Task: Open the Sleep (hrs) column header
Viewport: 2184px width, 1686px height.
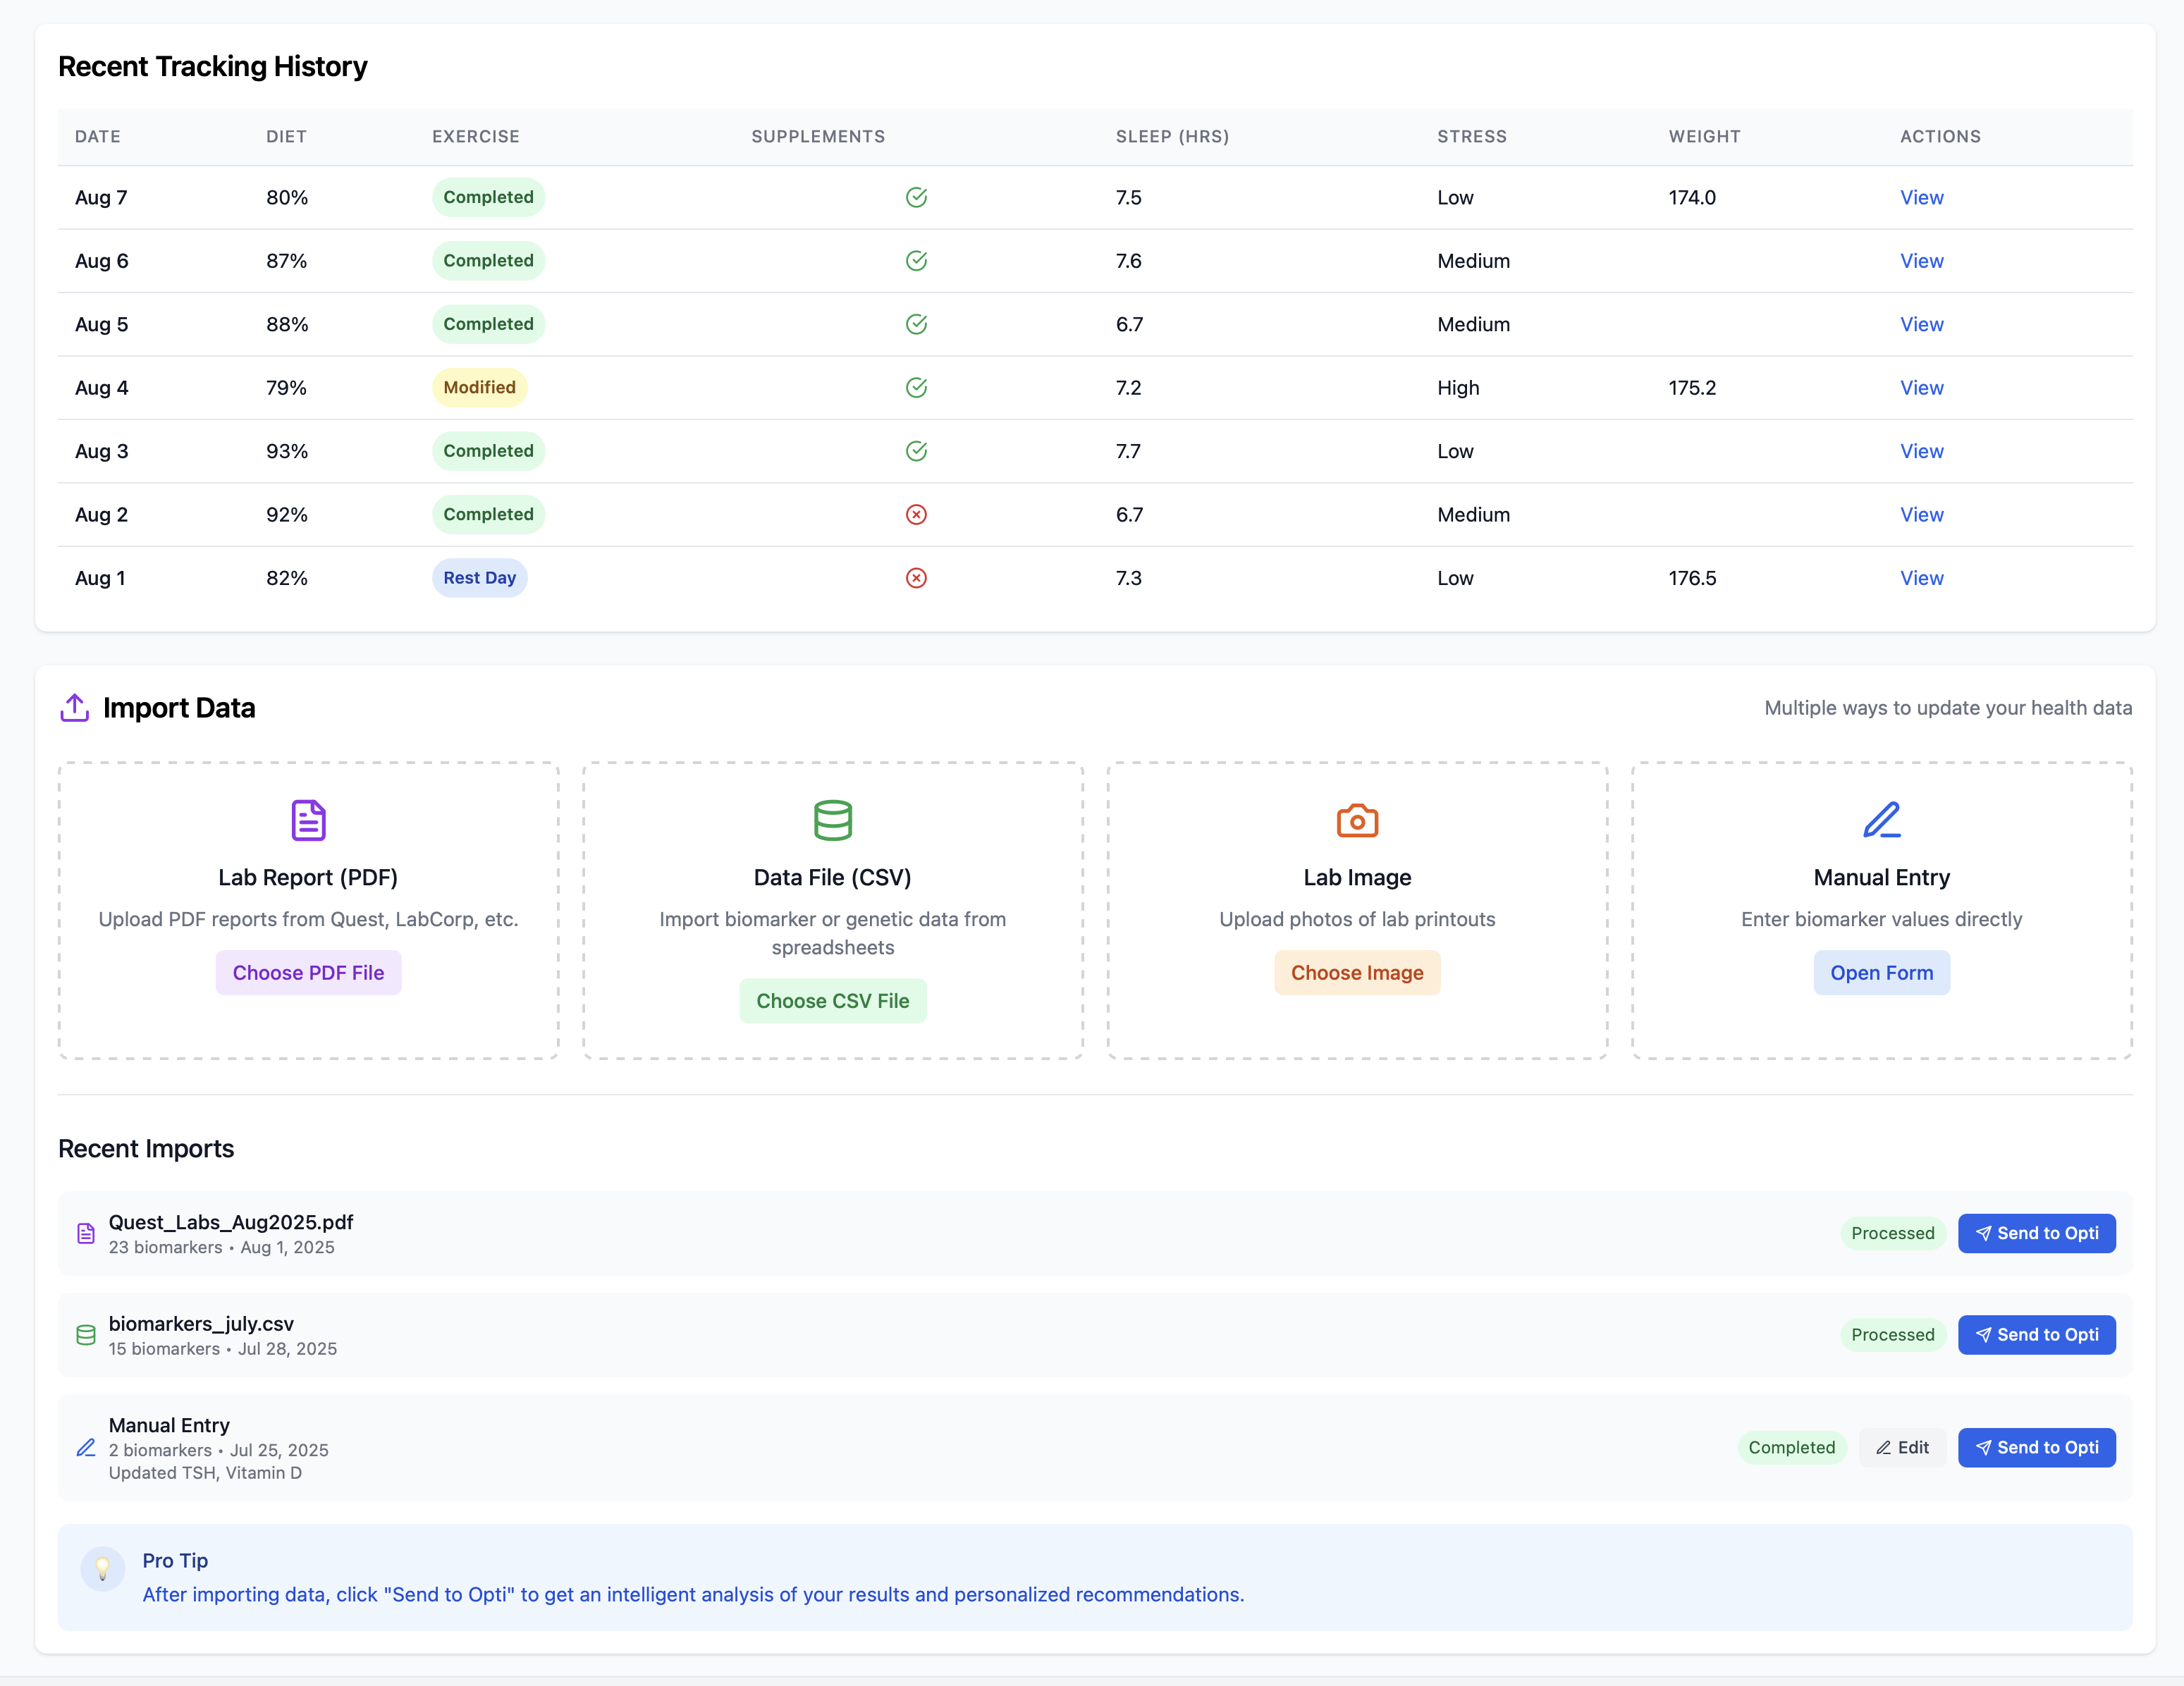Action: tap(1171, 137)
